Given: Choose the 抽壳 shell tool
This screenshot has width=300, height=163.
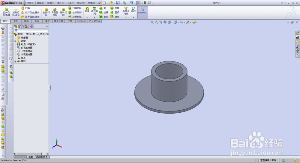Looking at the screenshot, I should [104, 17].
